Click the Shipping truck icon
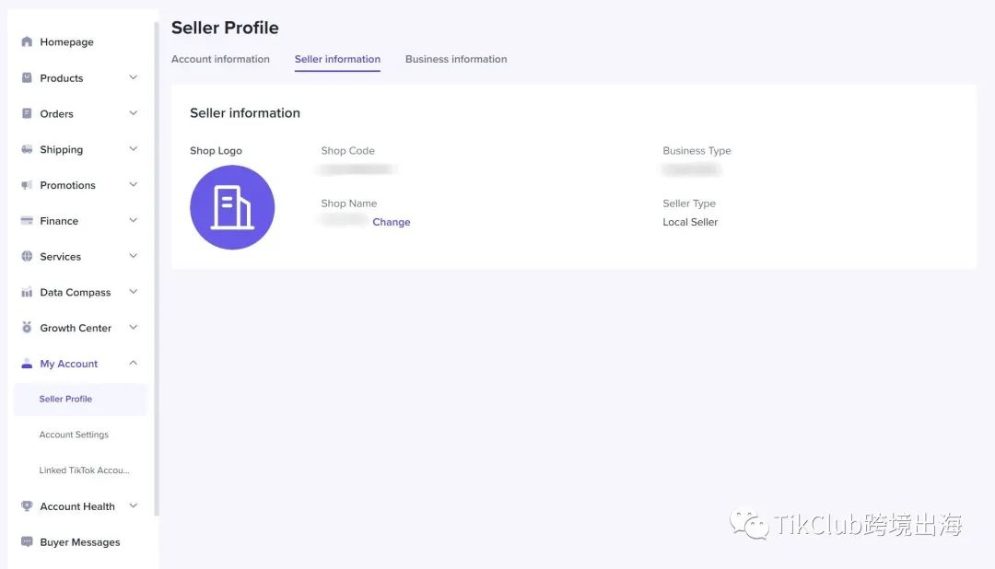Screen dimensions: 995x569 point(27,150)
